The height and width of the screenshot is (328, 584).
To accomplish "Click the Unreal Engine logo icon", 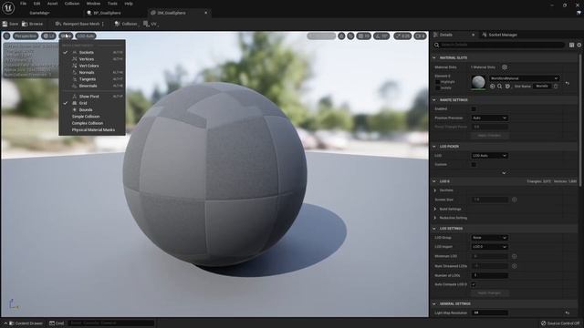I will click(x=8, y=7).
